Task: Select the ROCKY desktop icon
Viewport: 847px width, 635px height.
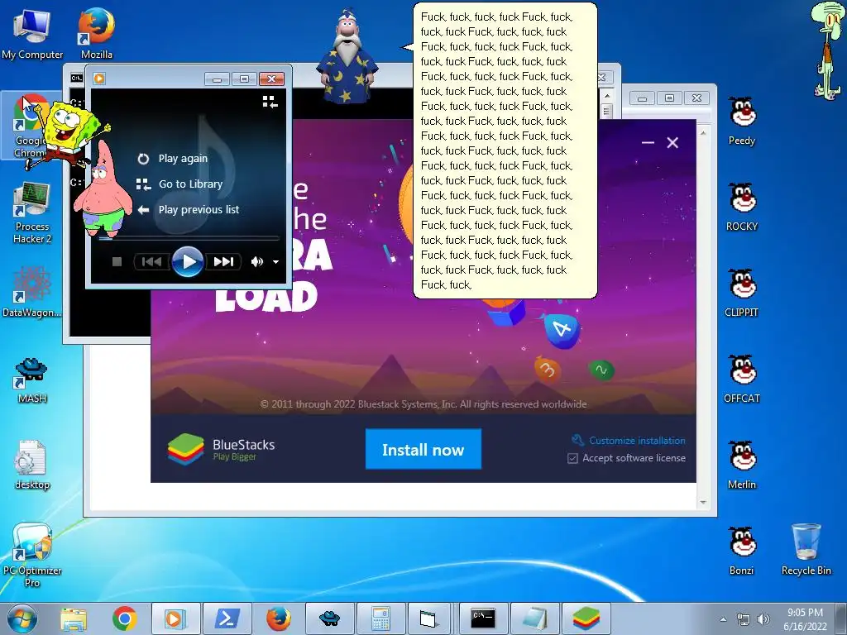Action: pos(742,207)
